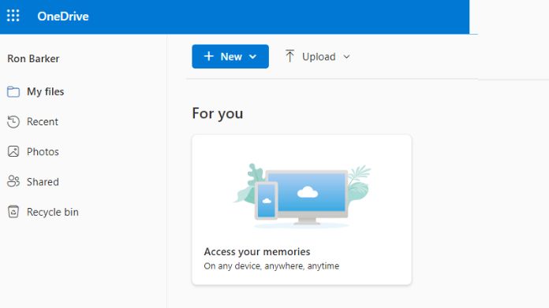Viewport: 549px width, 308px height.
Task: Click the Ron Barker account name
Action: click(33, 59)
